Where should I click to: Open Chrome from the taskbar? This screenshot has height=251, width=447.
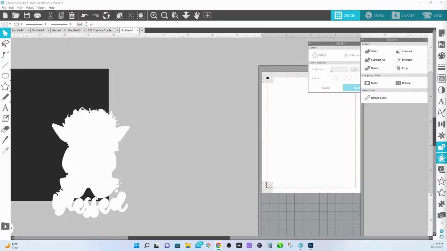point(218,245)
